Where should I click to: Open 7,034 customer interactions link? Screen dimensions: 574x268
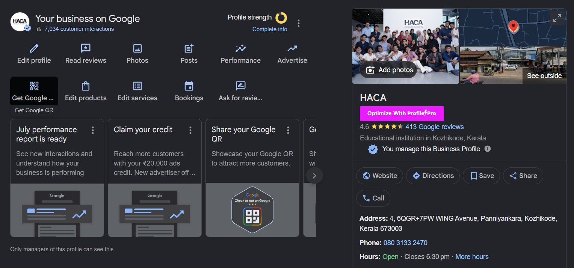point(79,29)
